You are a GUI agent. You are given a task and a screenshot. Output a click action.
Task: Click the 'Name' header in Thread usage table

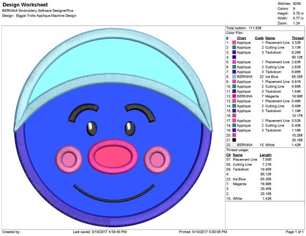pos(237,155)
